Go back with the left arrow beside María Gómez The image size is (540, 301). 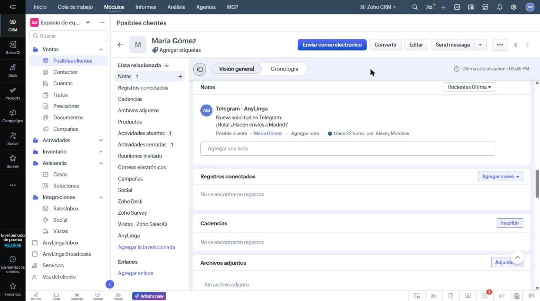point(120,45)
